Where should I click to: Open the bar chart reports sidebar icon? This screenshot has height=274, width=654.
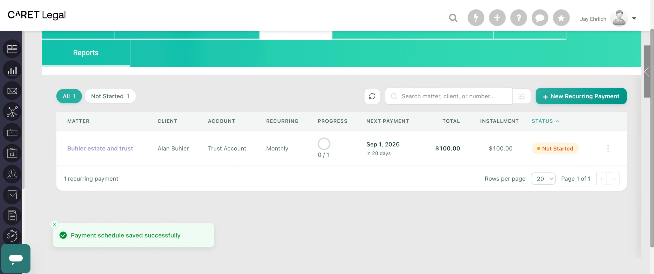pyautogui.click(x=12, y=70)
